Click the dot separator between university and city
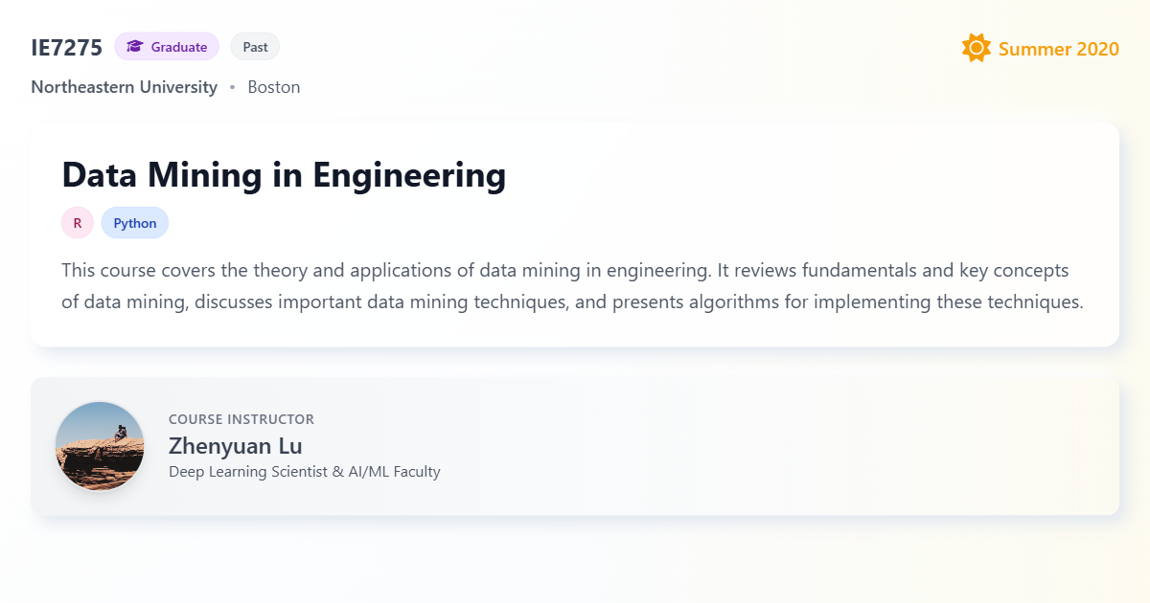Image resolution: width=1150 pixels, height=603 pixels. coord(231,87)
